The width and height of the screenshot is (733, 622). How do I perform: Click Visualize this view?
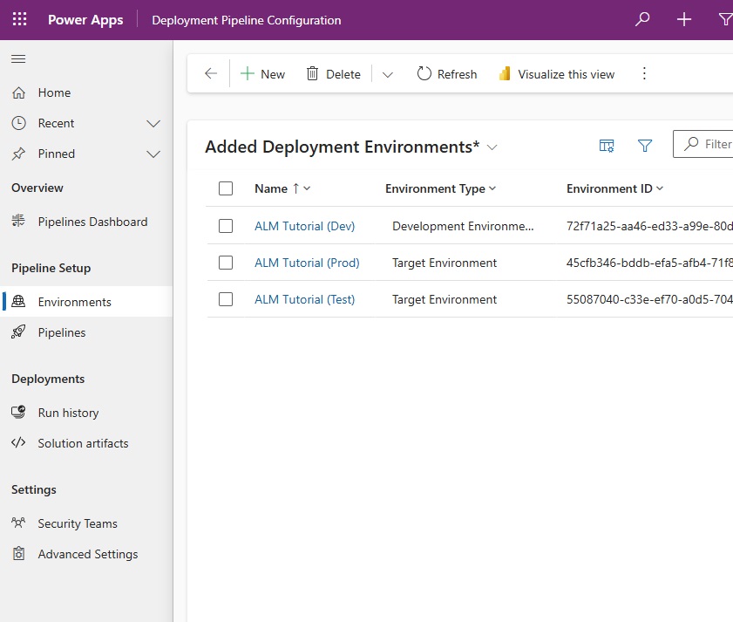point(556,74)
